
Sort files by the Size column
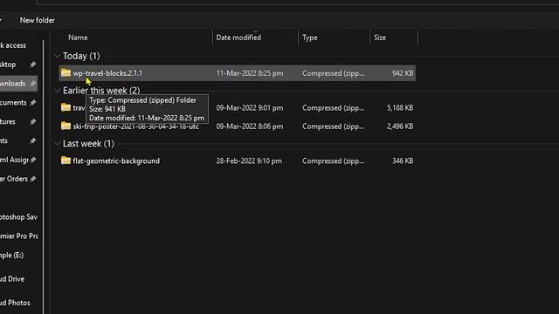click(380, 38)
